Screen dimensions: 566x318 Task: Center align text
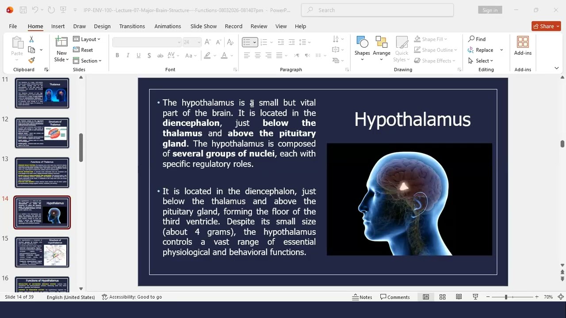coord(257,55)
